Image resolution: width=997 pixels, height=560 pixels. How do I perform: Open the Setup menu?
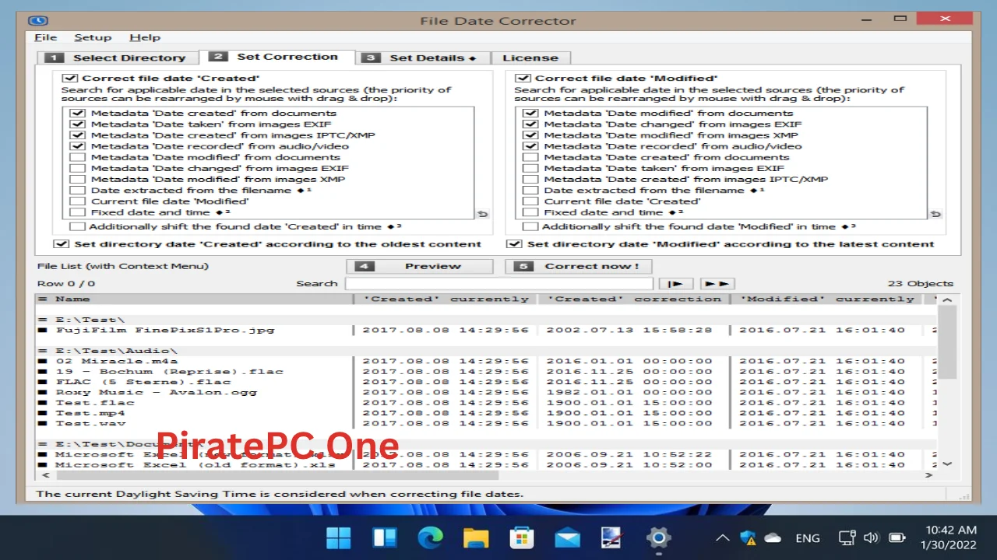[x=93, y=37]
